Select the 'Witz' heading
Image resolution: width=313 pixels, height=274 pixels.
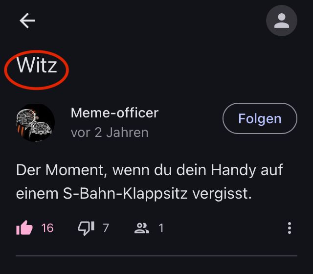pyautogui.click(x=37, y=65)
